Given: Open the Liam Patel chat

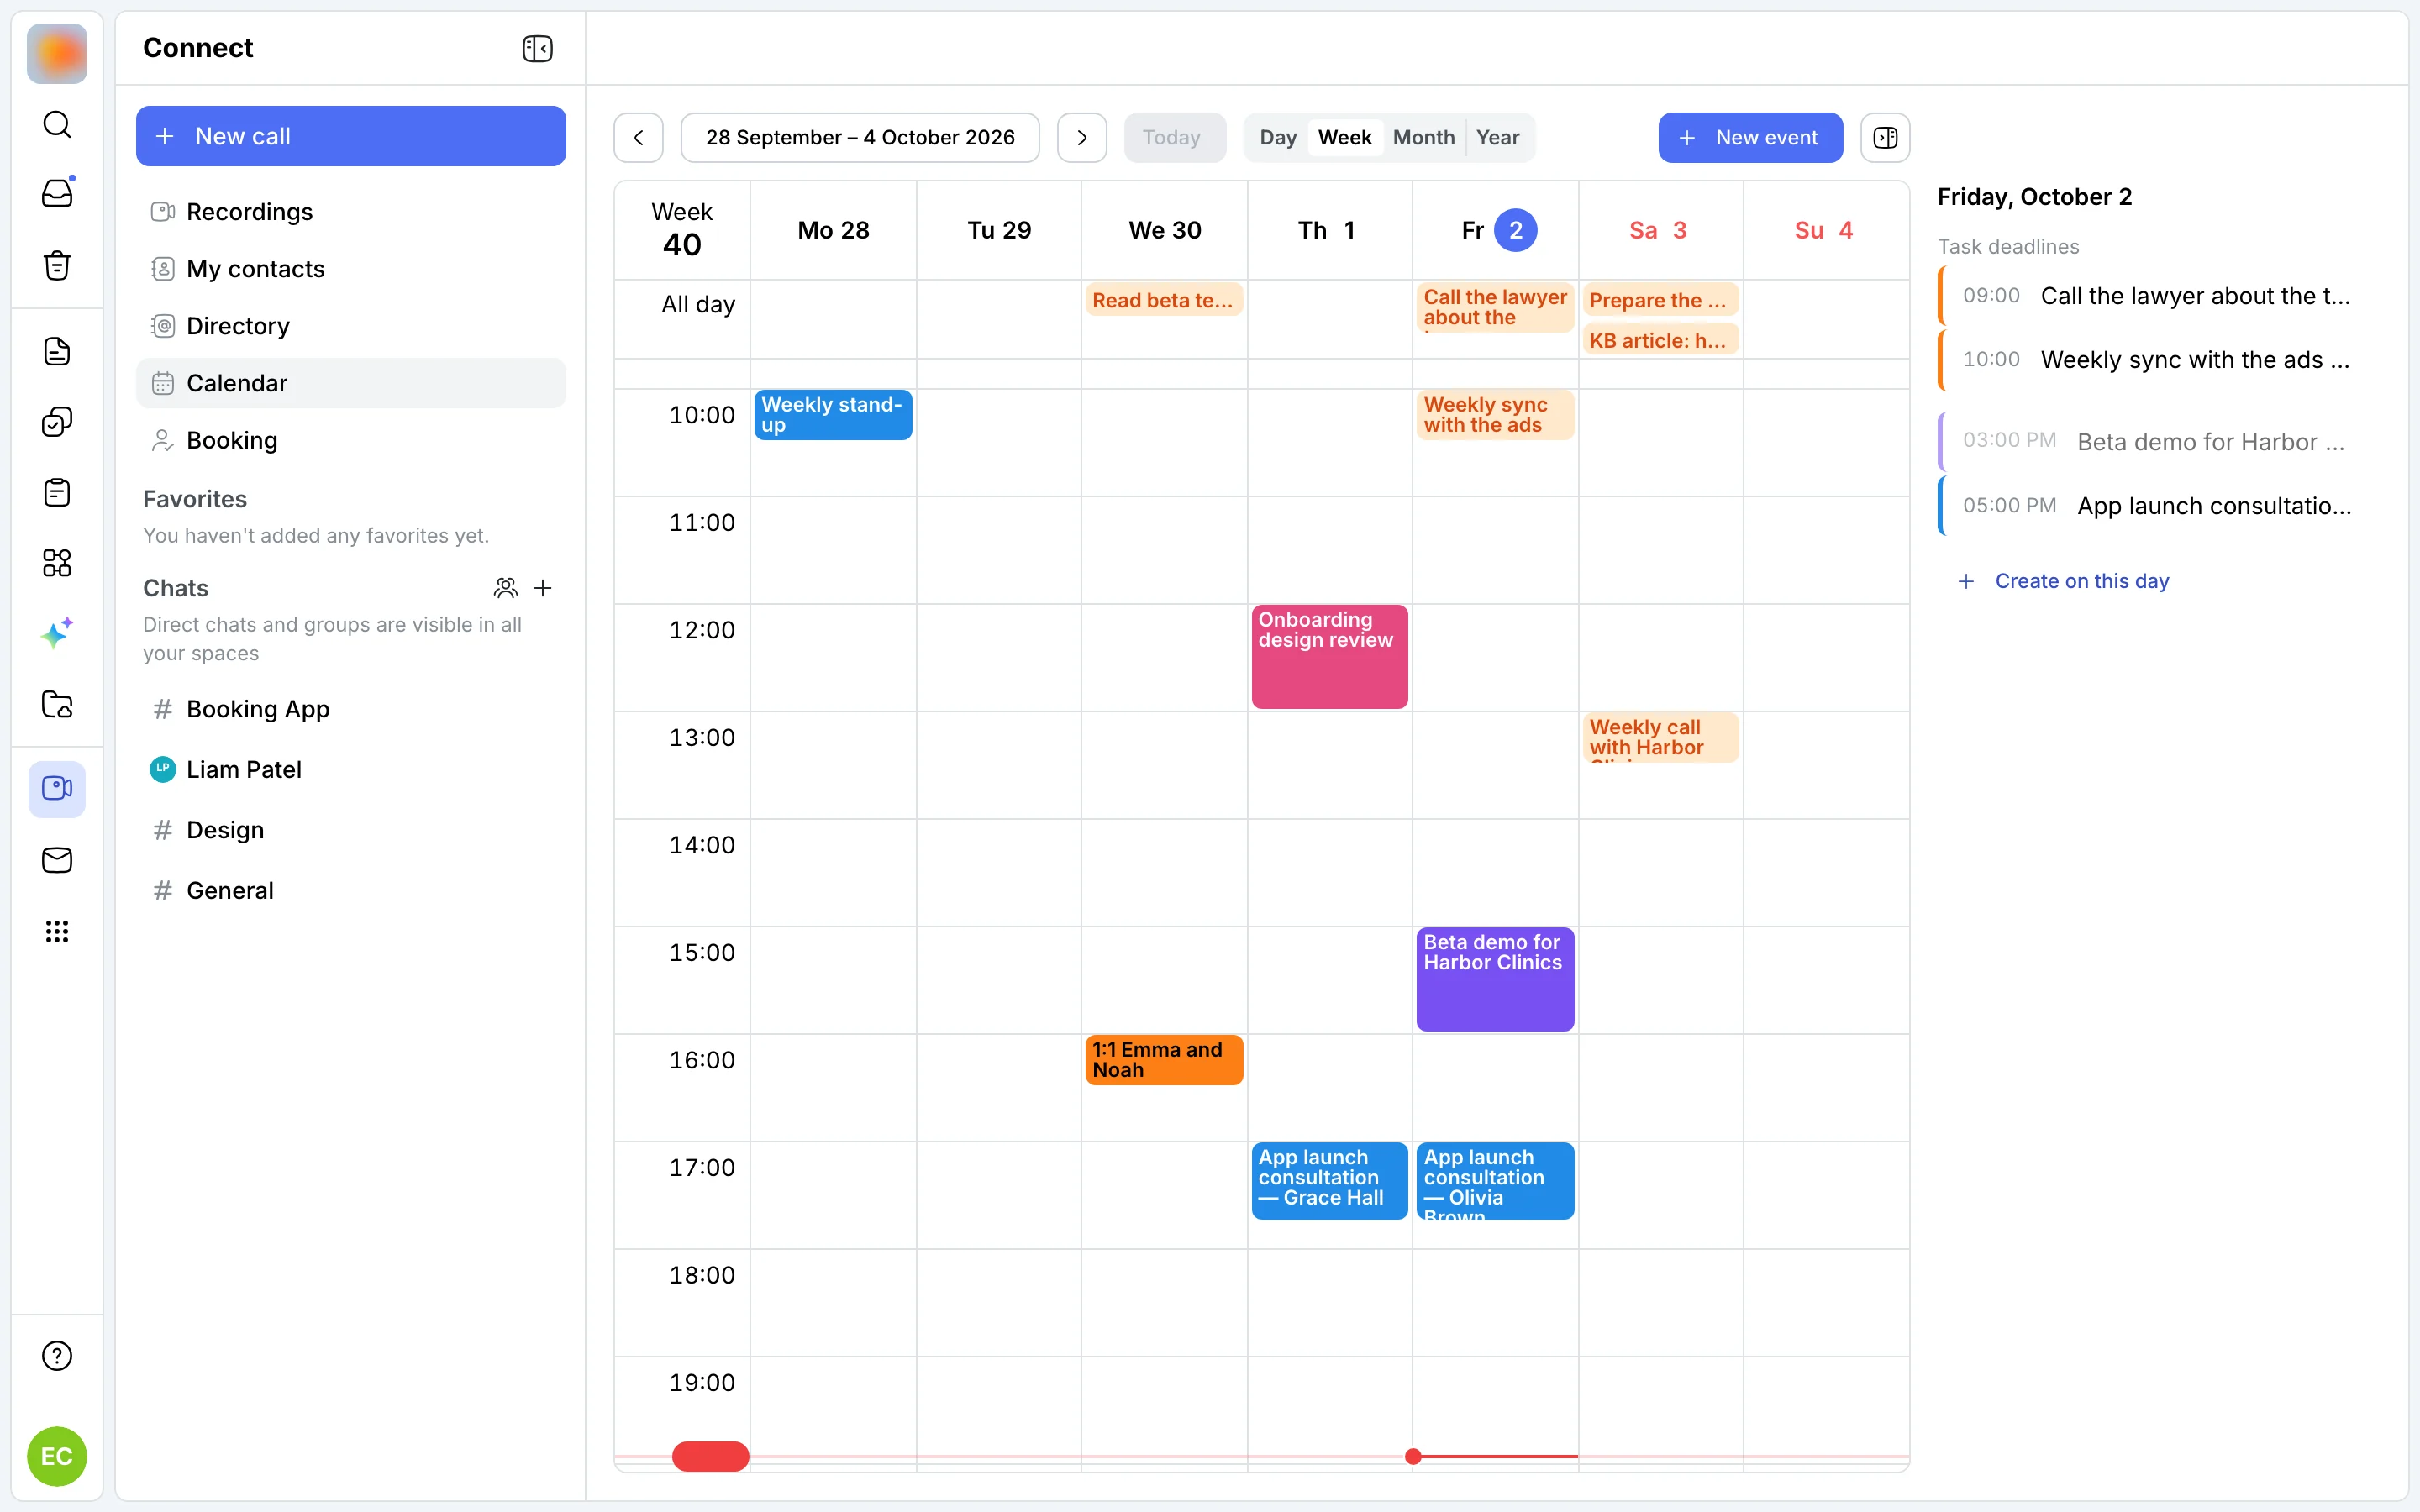Looking at the screenshot, I should coord(351,769).
